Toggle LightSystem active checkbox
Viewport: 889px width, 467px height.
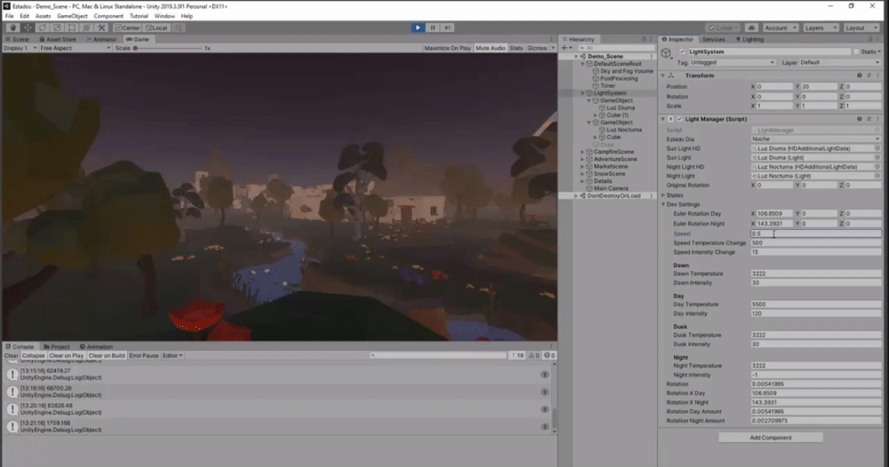(683, 51)
